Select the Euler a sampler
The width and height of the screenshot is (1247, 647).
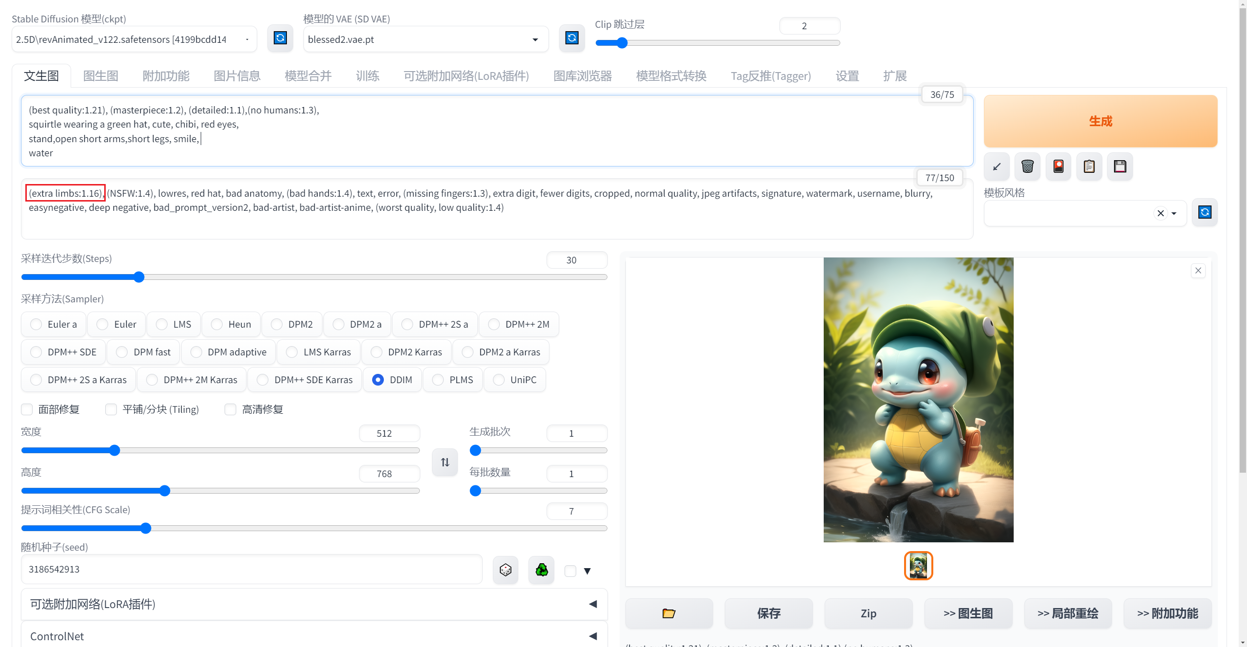pos(36,324)
